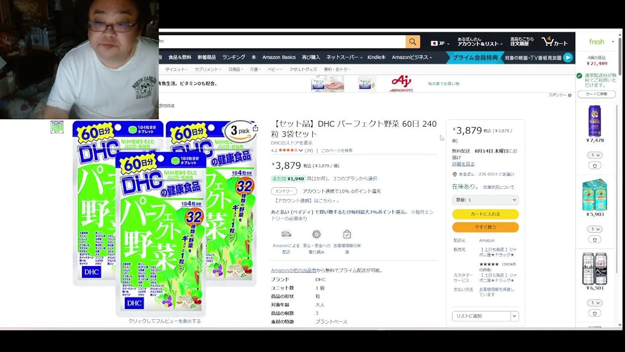This screenshot has height=352, width=625.
Task: Click the search input field
Action: click(282, 42)
